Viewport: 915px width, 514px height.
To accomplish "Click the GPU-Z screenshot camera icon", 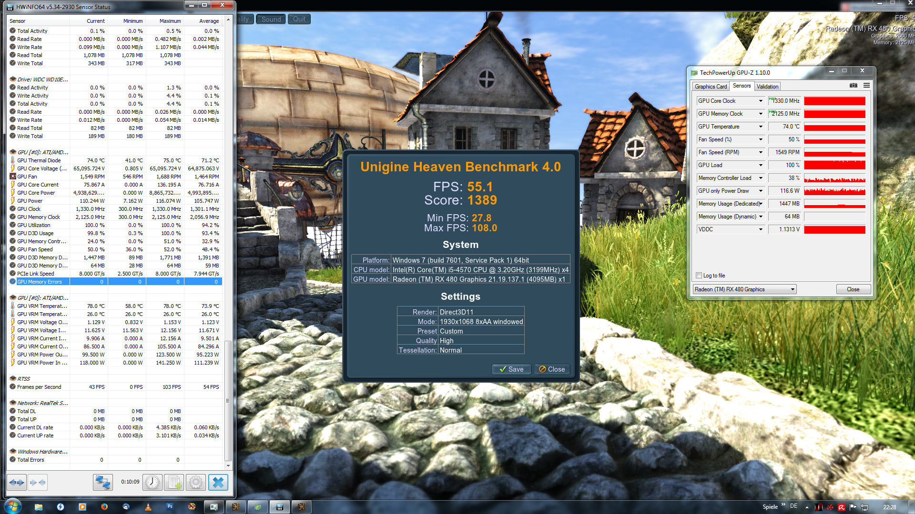I will (853, 86).
